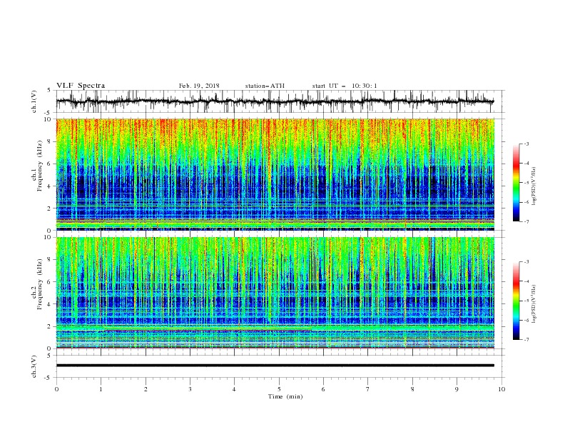Click the ch.1 color scale bar
Screen dimensions: 565x437
(516, 183)
